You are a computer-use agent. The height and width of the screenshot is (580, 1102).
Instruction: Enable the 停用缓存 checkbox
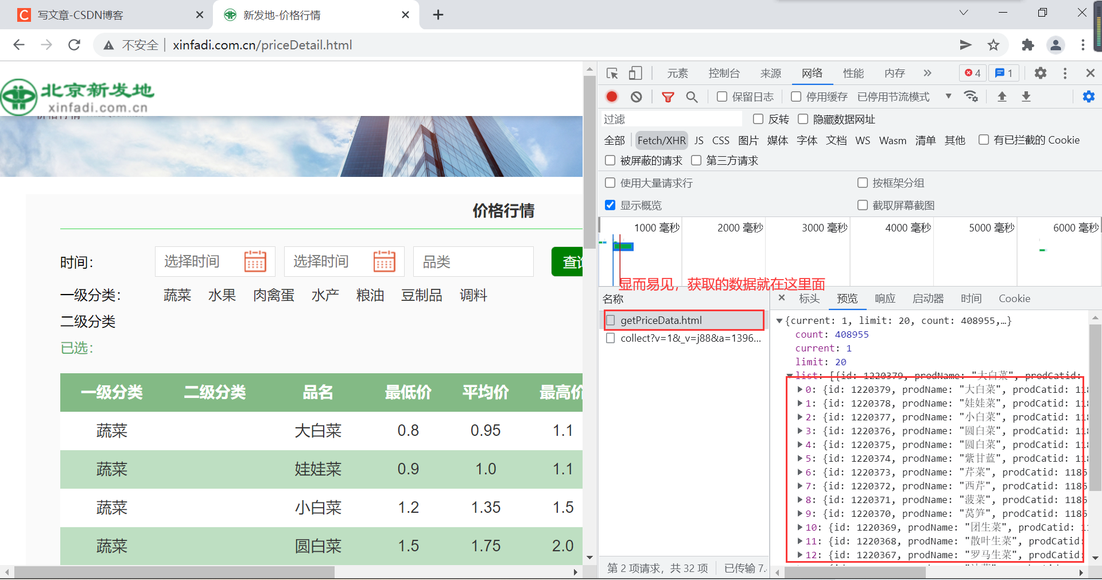click(x=796, y=96)
